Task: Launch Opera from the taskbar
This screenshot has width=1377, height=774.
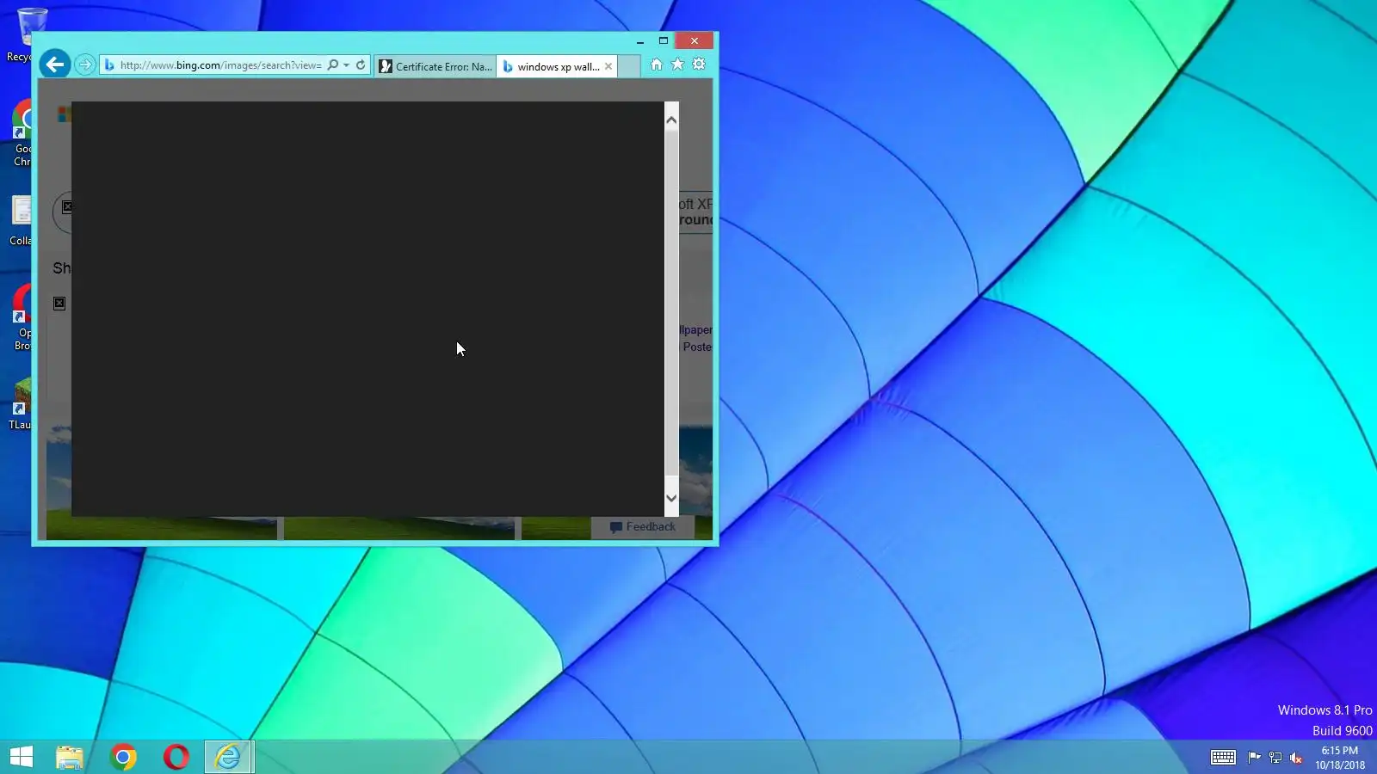Action: point(176,757)
